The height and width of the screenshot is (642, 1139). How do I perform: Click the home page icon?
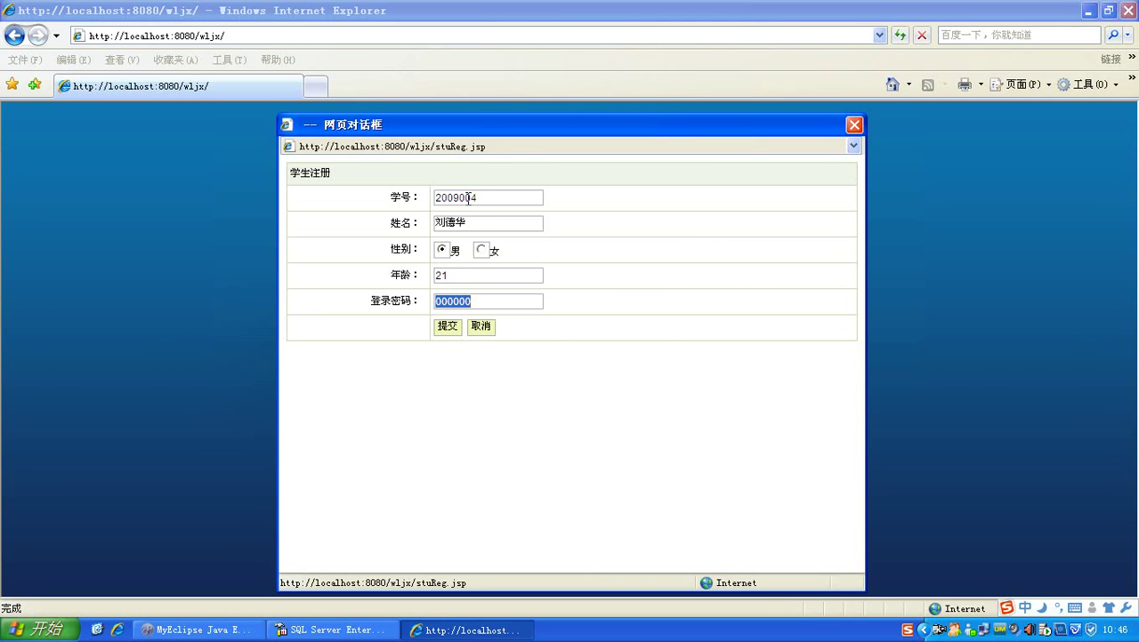click(x=893, y=84)
